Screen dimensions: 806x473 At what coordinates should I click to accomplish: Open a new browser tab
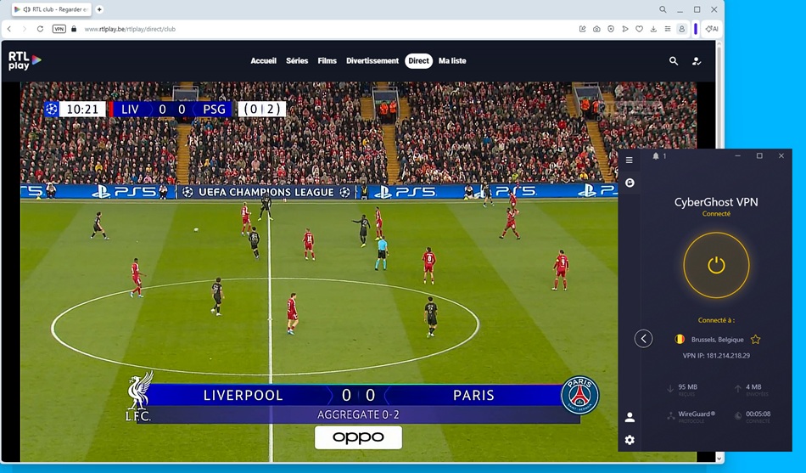coord(99,9)
